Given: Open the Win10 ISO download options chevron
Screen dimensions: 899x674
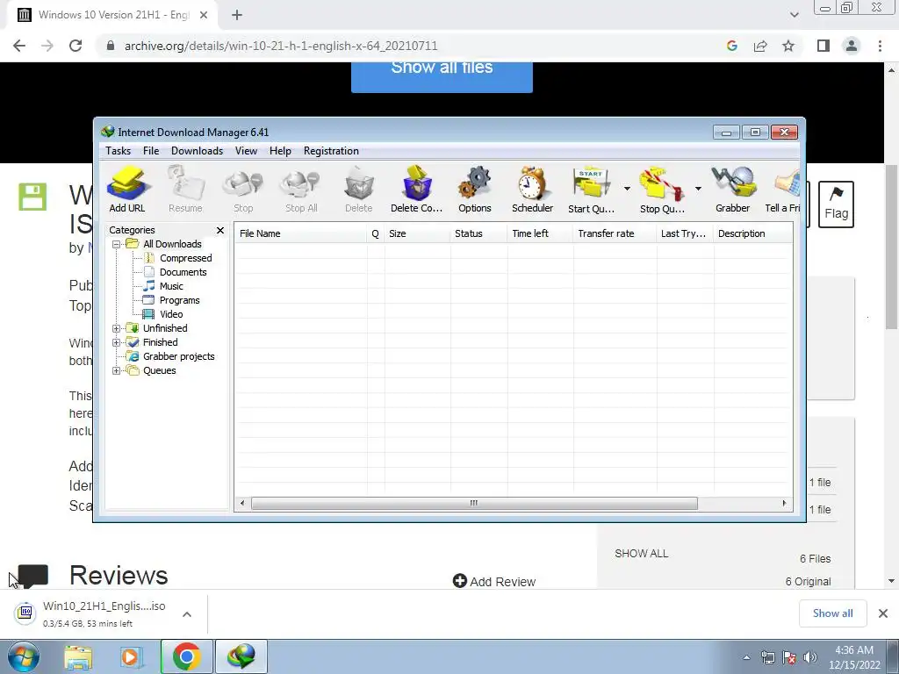Looking at the screenshot, I should tap(187, 614).
